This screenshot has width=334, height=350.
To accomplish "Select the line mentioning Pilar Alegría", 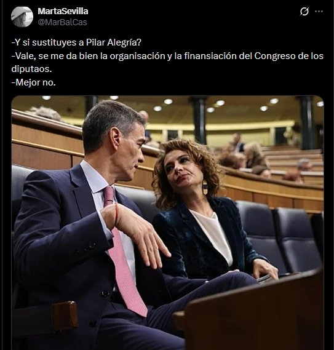I will (x=76, y=42).
